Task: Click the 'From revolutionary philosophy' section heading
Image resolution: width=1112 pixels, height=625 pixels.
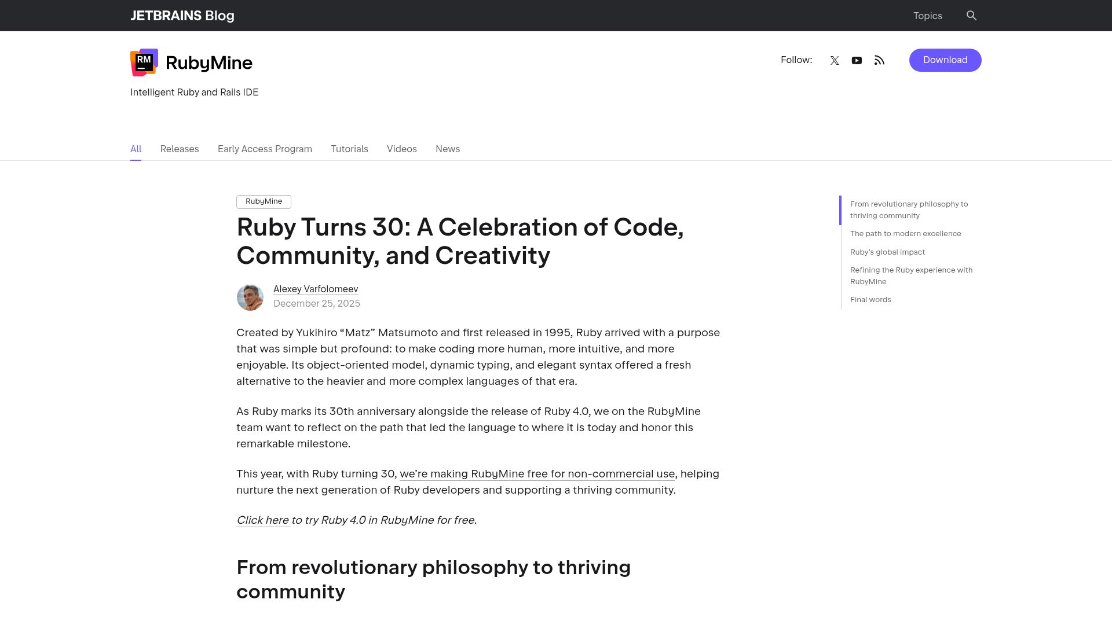Action: point(433,579)
